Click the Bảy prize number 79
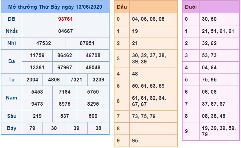 (x=32, y=128)
